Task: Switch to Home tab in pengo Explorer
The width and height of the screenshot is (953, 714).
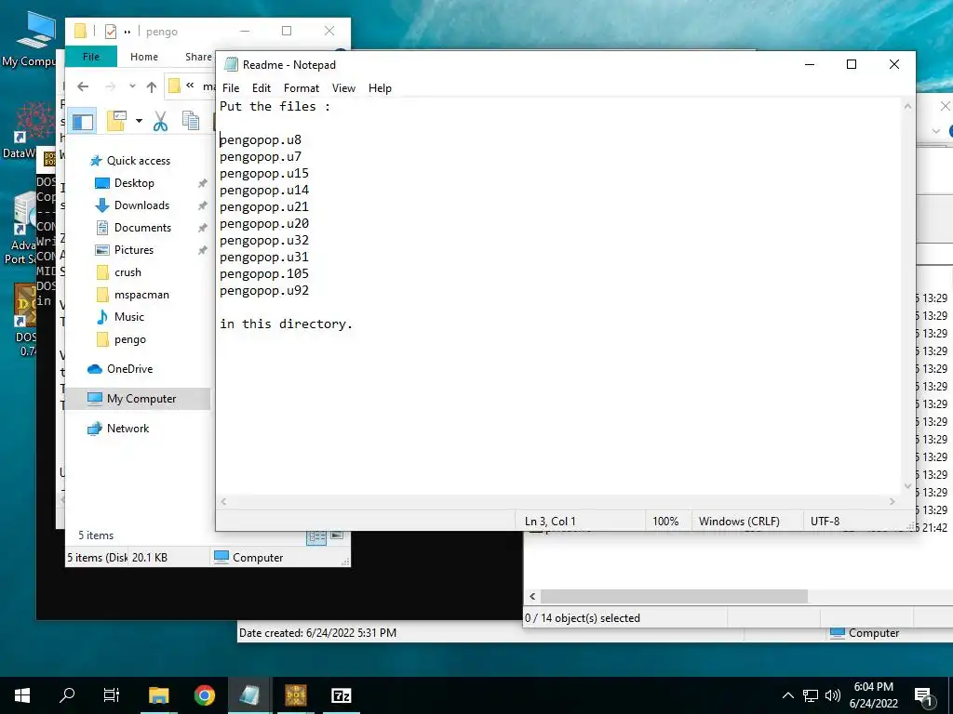Action: pyautogui.click(x=144, y=57)
